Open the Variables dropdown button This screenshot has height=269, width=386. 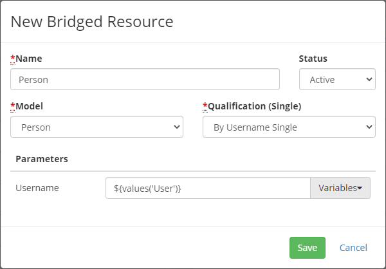click(x=340, y=188)
